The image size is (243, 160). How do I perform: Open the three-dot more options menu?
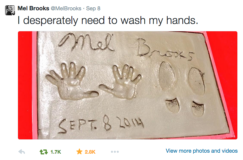tap(115, 152)
